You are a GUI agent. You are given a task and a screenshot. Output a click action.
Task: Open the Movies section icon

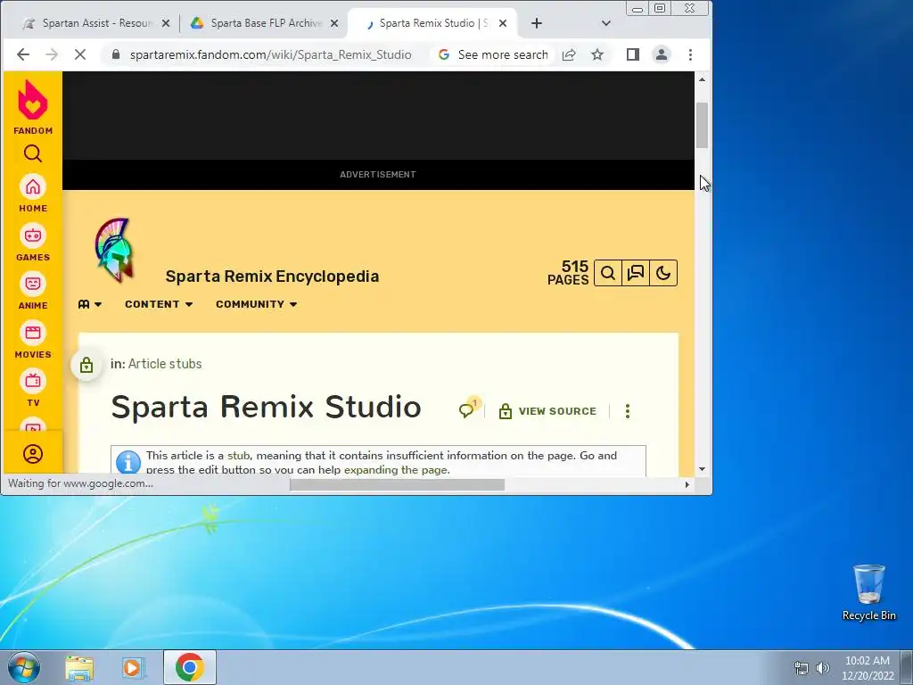coord(33,333)
